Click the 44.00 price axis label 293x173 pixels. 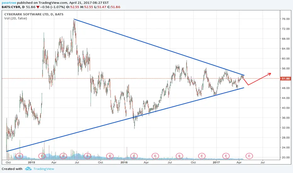point(286,98)
